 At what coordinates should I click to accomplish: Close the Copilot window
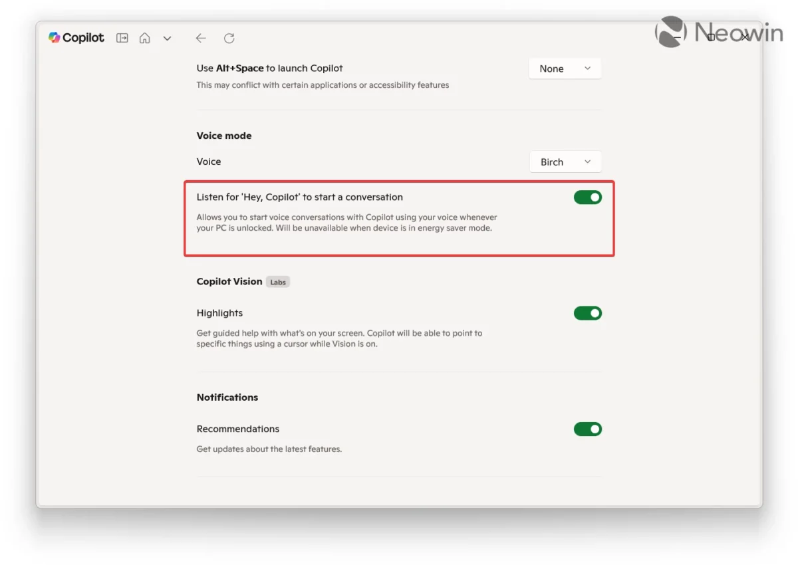745,37
